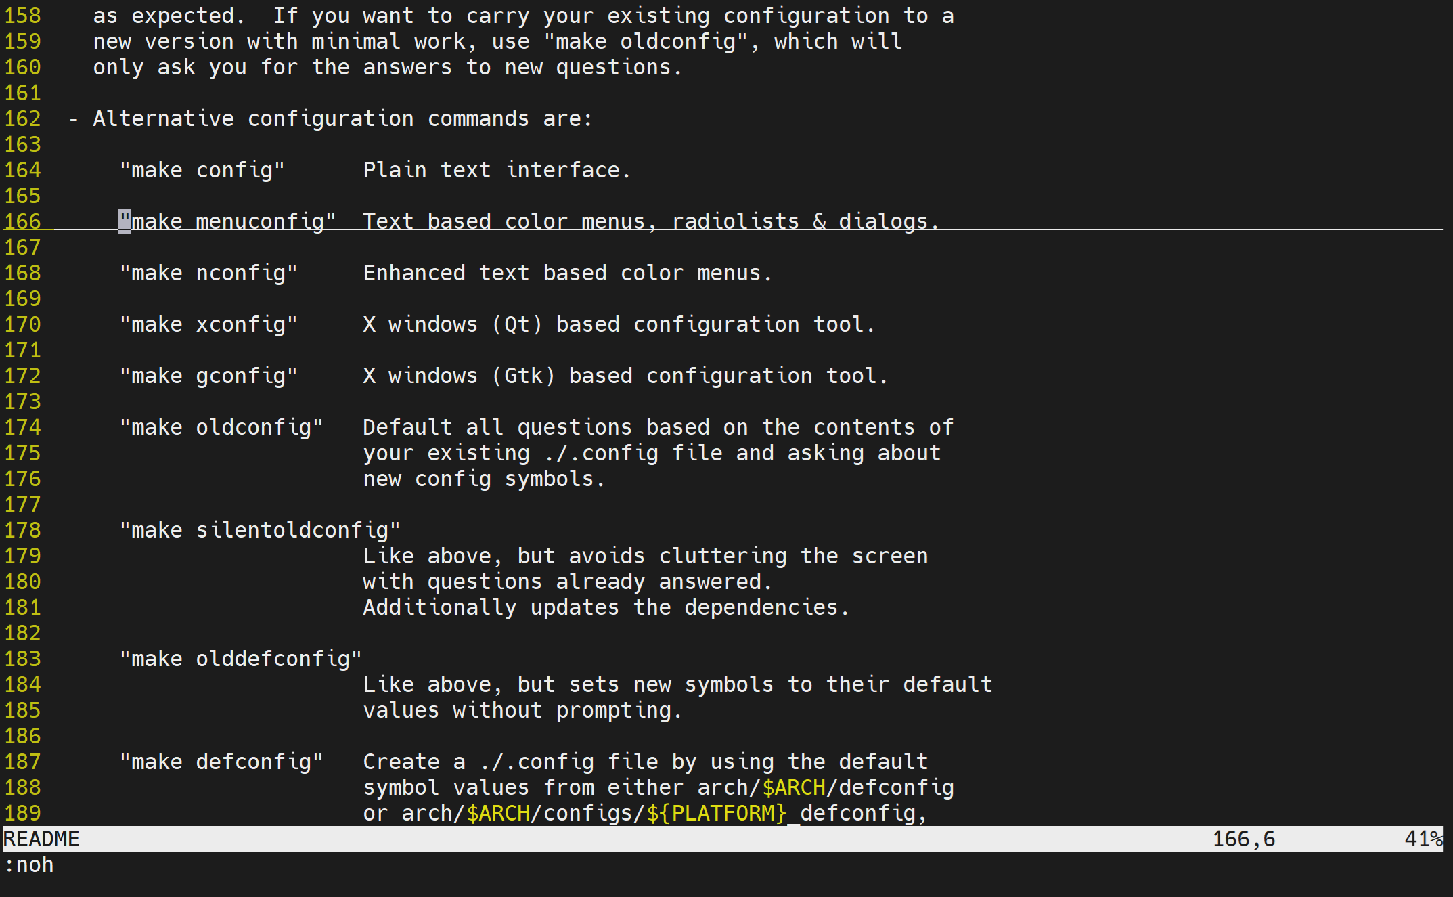Click the "make xconfig" command text

[x=208, y=324]
